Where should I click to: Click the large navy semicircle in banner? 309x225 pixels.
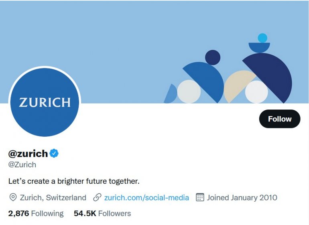273,72
